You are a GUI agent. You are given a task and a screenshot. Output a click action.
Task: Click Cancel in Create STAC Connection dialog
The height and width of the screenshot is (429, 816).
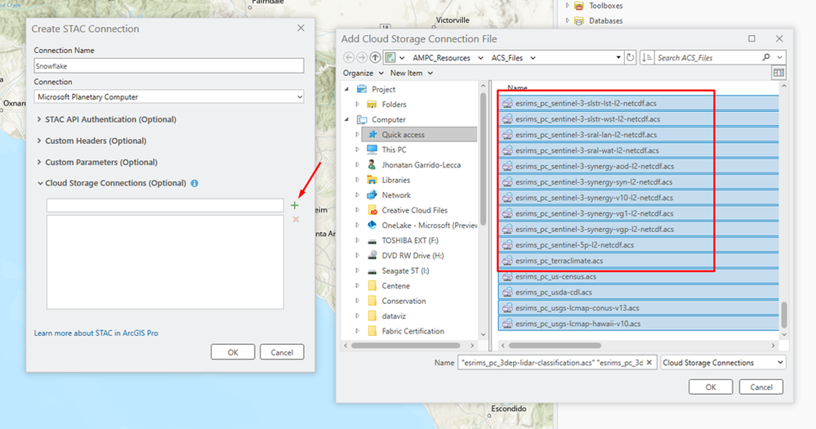coord(282,352)
